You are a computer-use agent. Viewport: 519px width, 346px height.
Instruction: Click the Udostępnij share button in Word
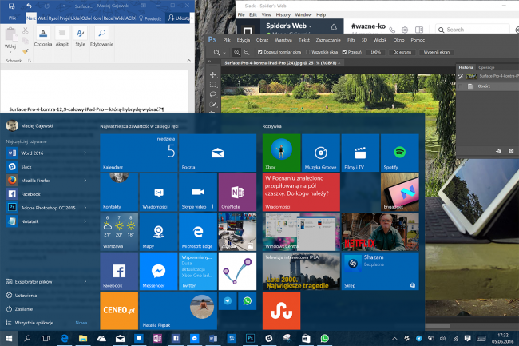pyautogui.click(x=179, y=18)
